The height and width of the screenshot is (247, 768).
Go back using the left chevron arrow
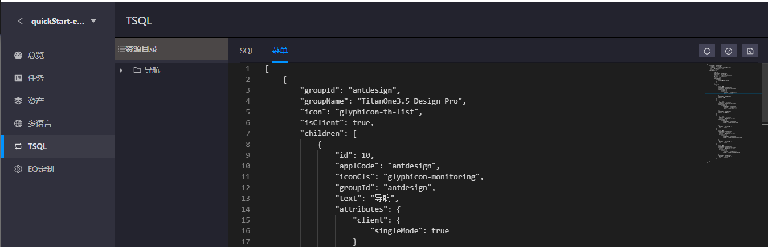click(21, 21)
